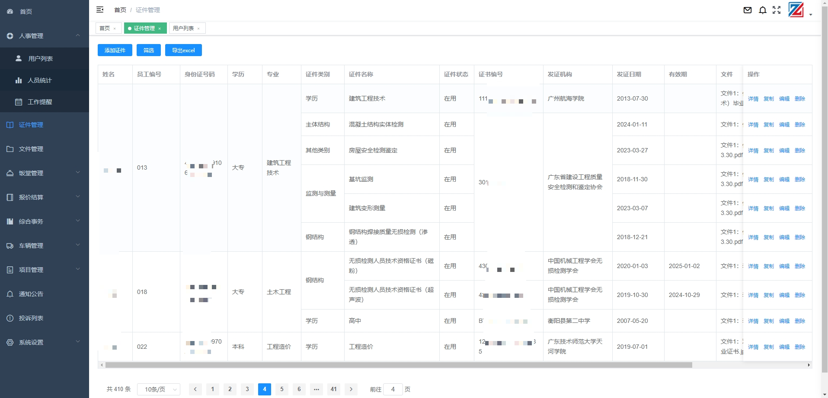Go to page 1

click(x=213, y=389)
